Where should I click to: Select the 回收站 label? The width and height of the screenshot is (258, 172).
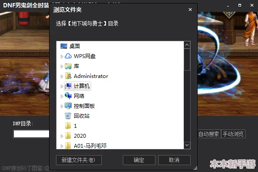[x=82, y=116]
